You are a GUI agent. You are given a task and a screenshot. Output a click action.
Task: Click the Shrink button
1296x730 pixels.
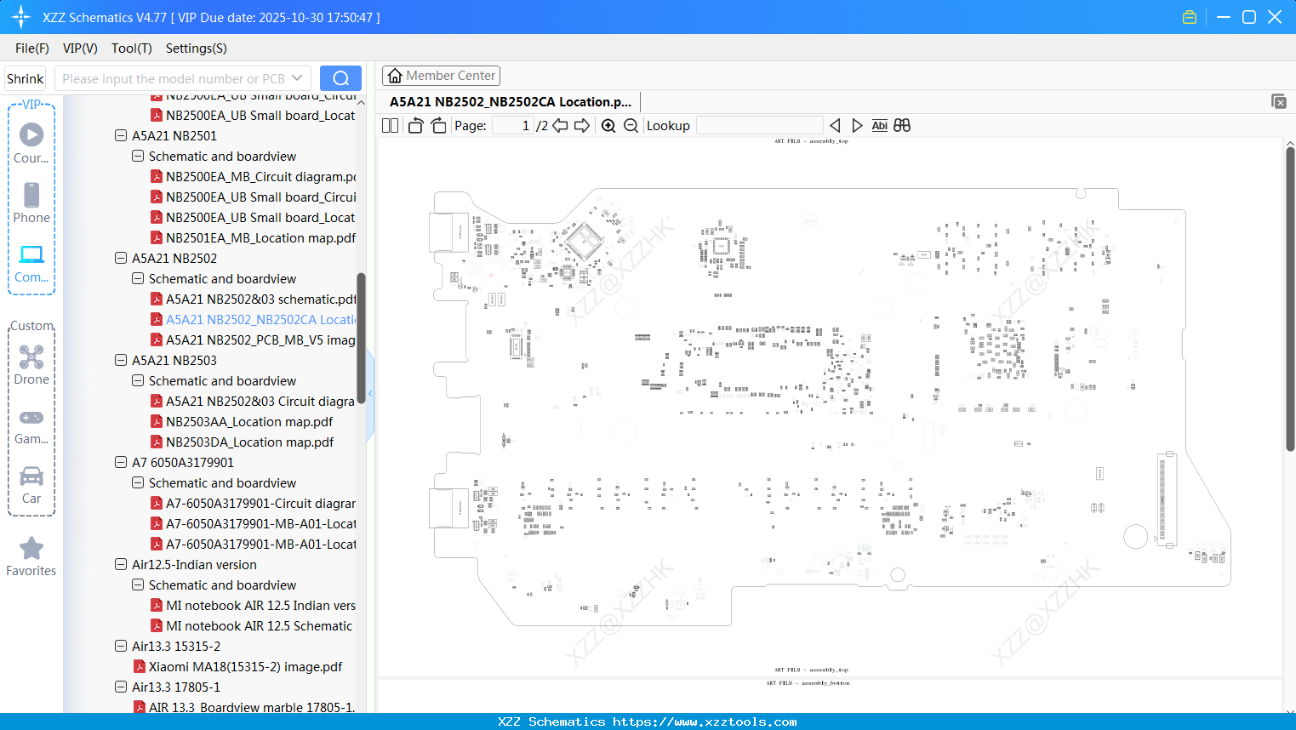(x=26, y=78)
